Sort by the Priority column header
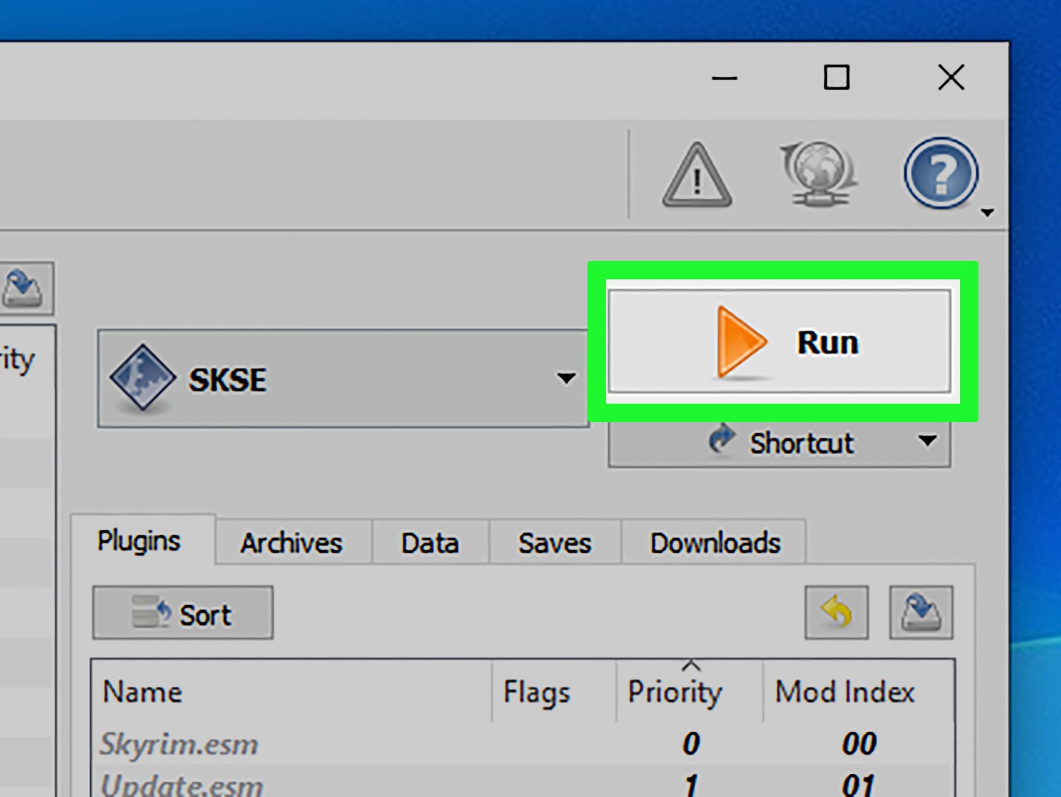Screen dimensions: 1061x797 (675, 691)
